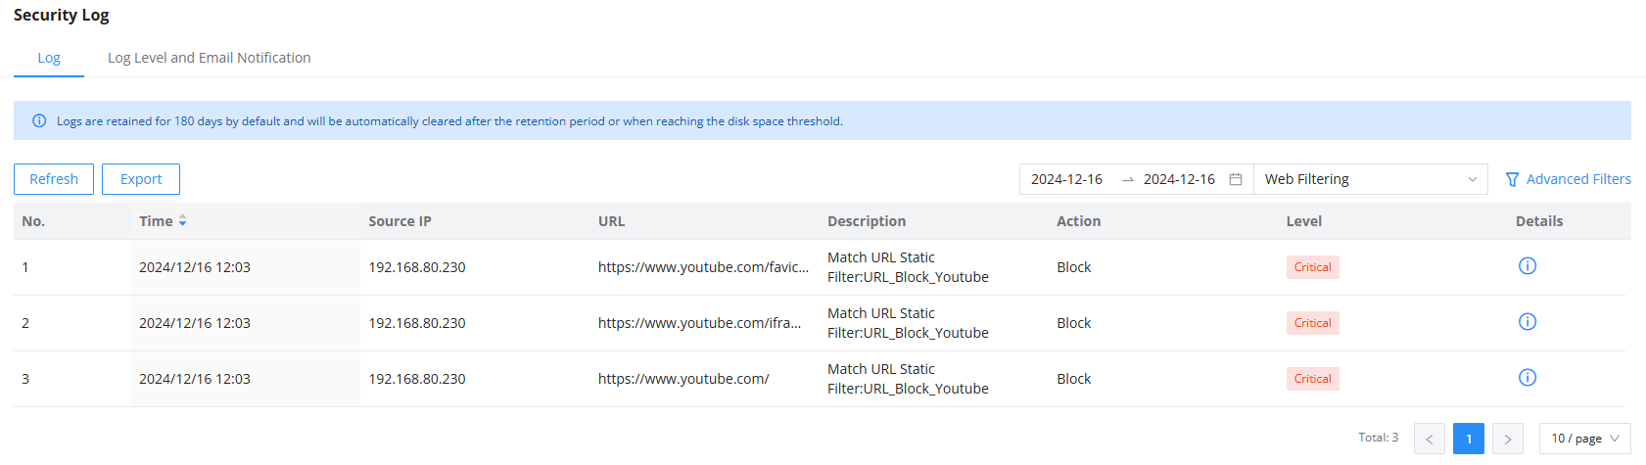Click row 1 Match URL Static Filter description

[x=908, y=267]
